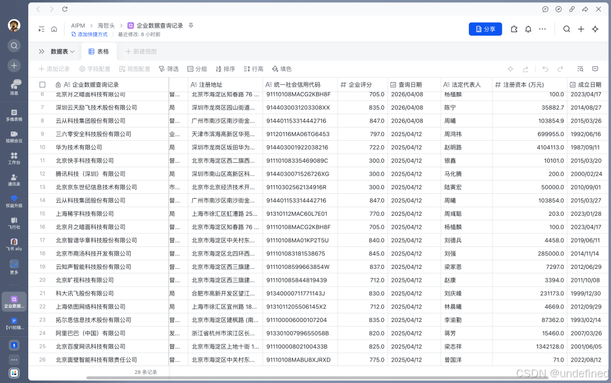Click the registered capital cell 4104113.0
611x383 pixels.
pyautogui.click(x=530, y=147)
